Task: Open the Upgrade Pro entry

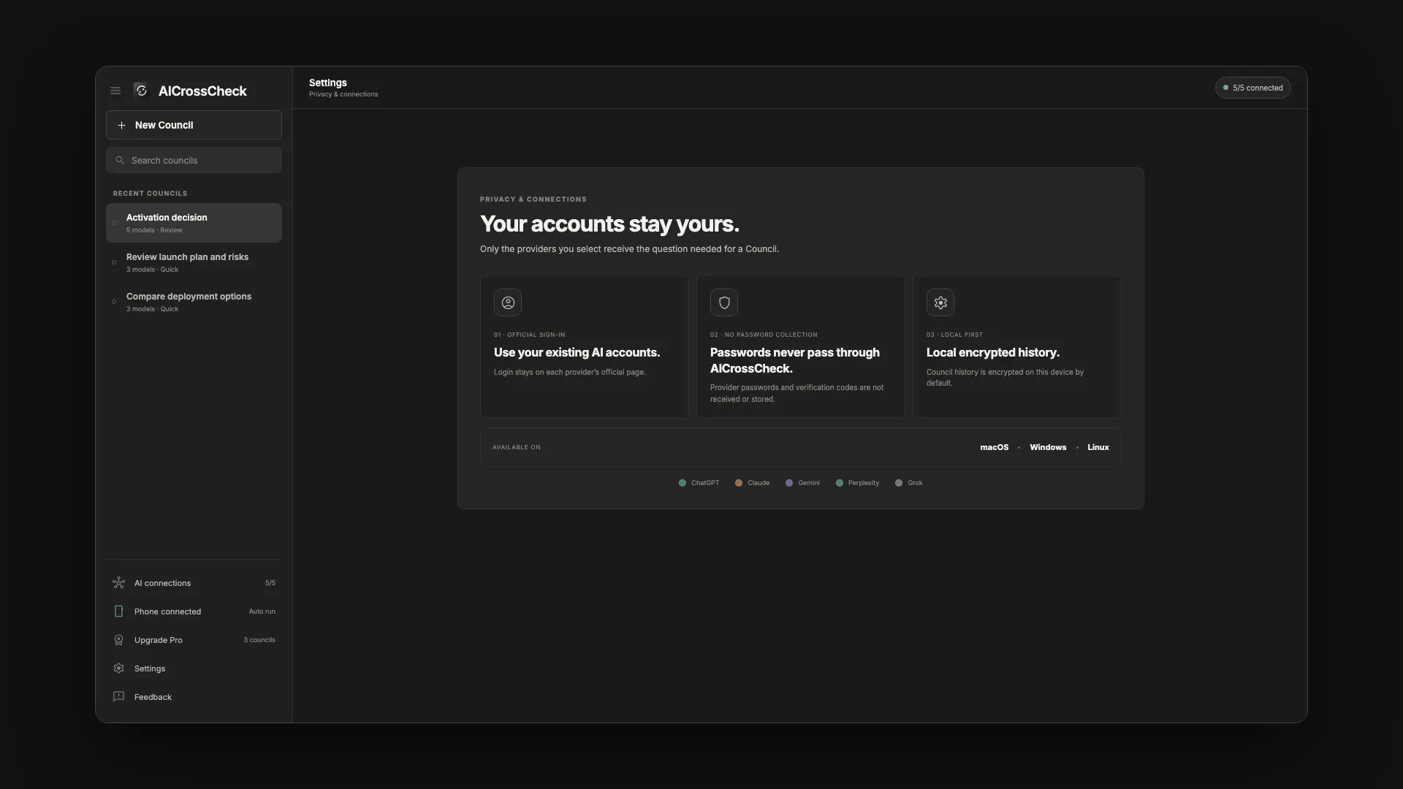Action: (x=194, y=640)
